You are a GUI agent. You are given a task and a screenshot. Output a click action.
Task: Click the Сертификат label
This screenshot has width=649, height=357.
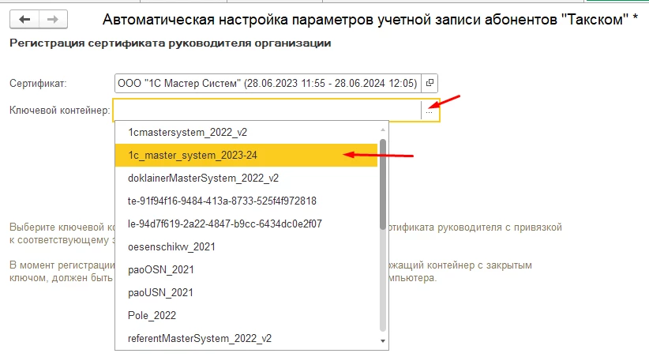[38, 83]
